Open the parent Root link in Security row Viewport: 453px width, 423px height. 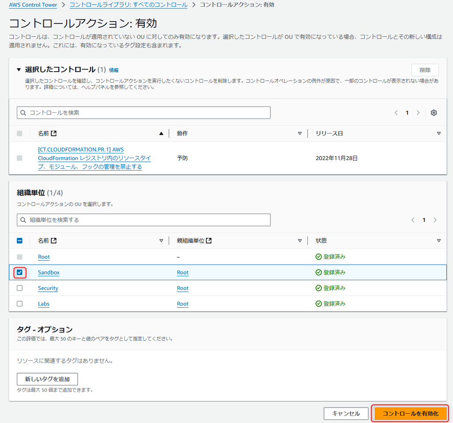[x=183, y=288]
